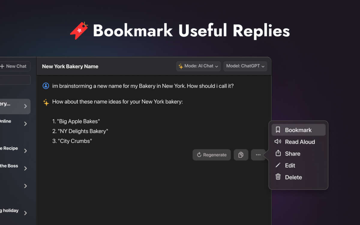The height and width of the screenshot is (225, 360).
Task: Click the Delete trash can icon
Action: 278,177
